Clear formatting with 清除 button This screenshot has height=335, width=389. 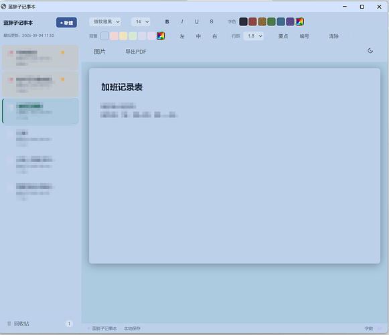click(333, 36)
